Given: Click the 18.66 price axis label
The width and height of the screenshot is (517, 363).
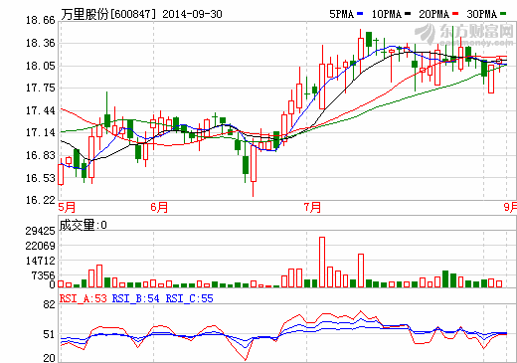Looking at the screenshot, I should click(x=41, y=21).
